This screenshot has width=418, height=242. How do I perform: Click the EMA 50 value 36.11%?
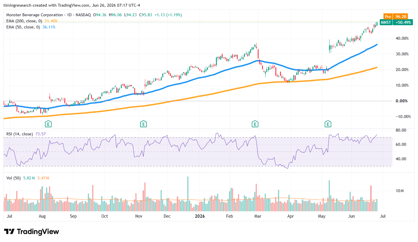49,27
